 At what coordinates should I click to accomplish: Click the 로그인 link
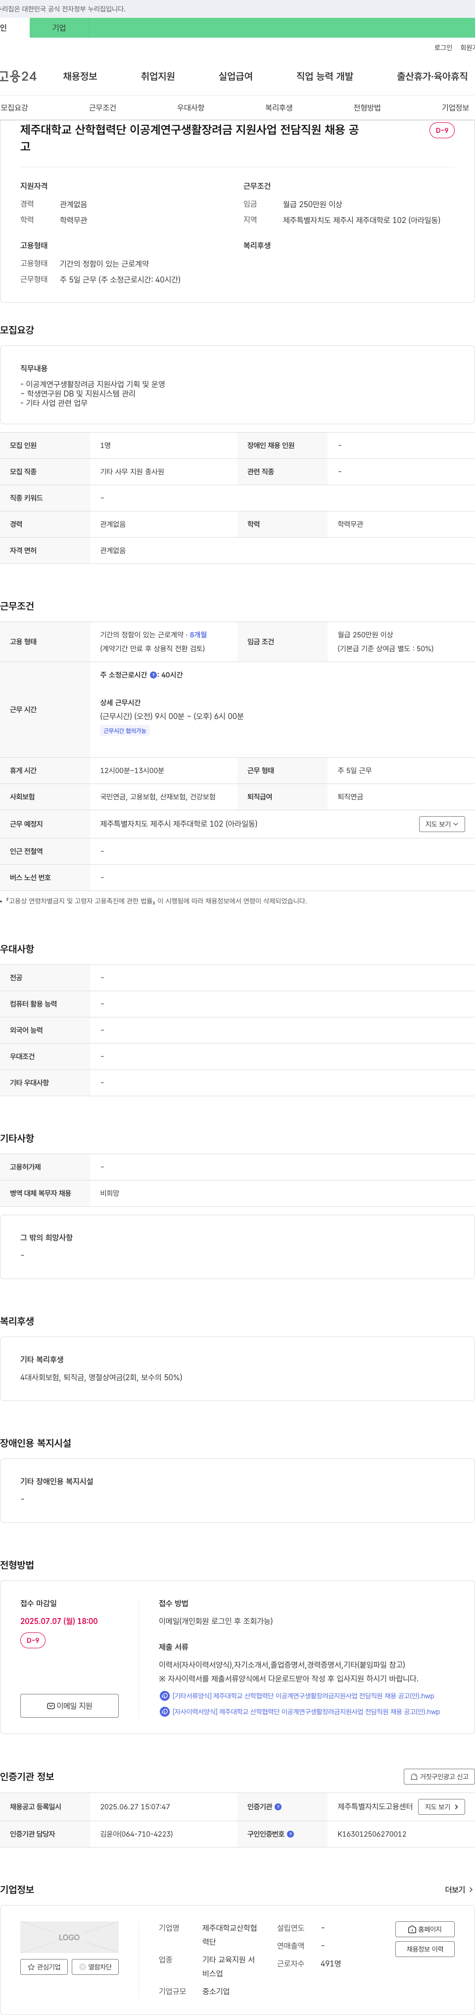pyautogui.click(x=443, y=48)
